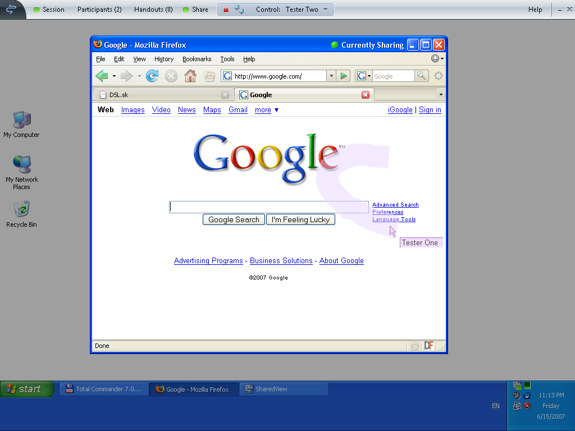Screen dimensions: 575x431
Task: Open the Bookmarks menu in Firefox
Action: 197,59
